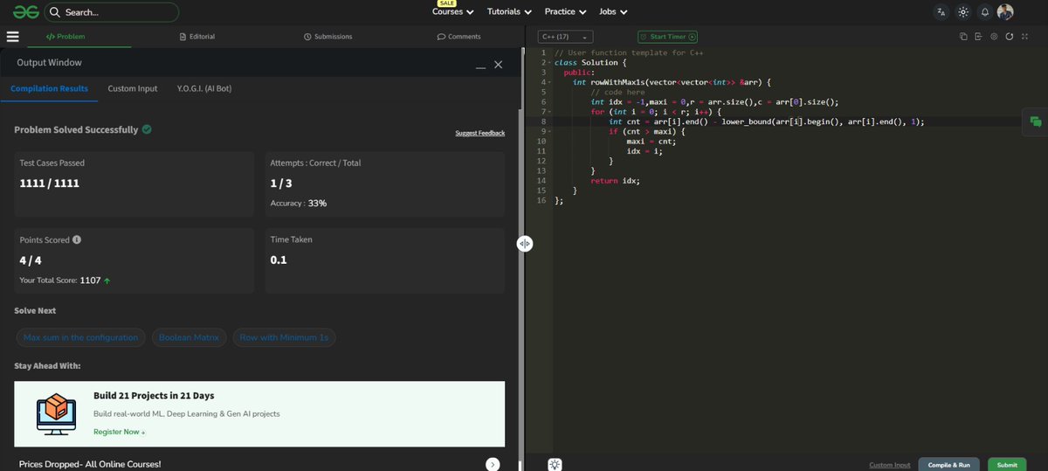Open the Boolean Matrix problem
This screenshot has height=471, width=1048.
[x=189, y=337]
